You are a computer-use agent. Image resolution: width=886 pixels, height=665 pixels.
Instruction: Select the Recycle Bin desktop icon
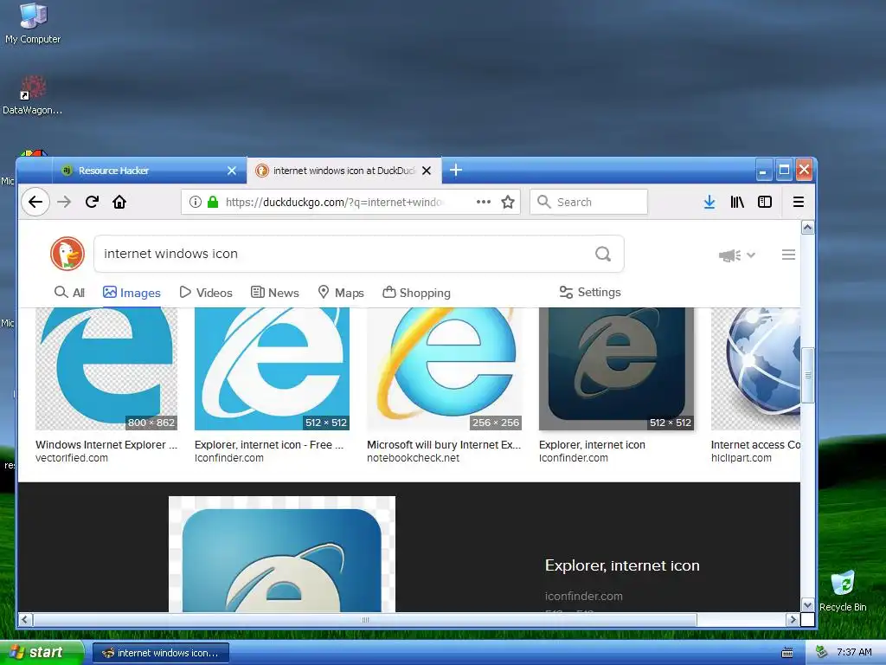(x=843, y=591)
